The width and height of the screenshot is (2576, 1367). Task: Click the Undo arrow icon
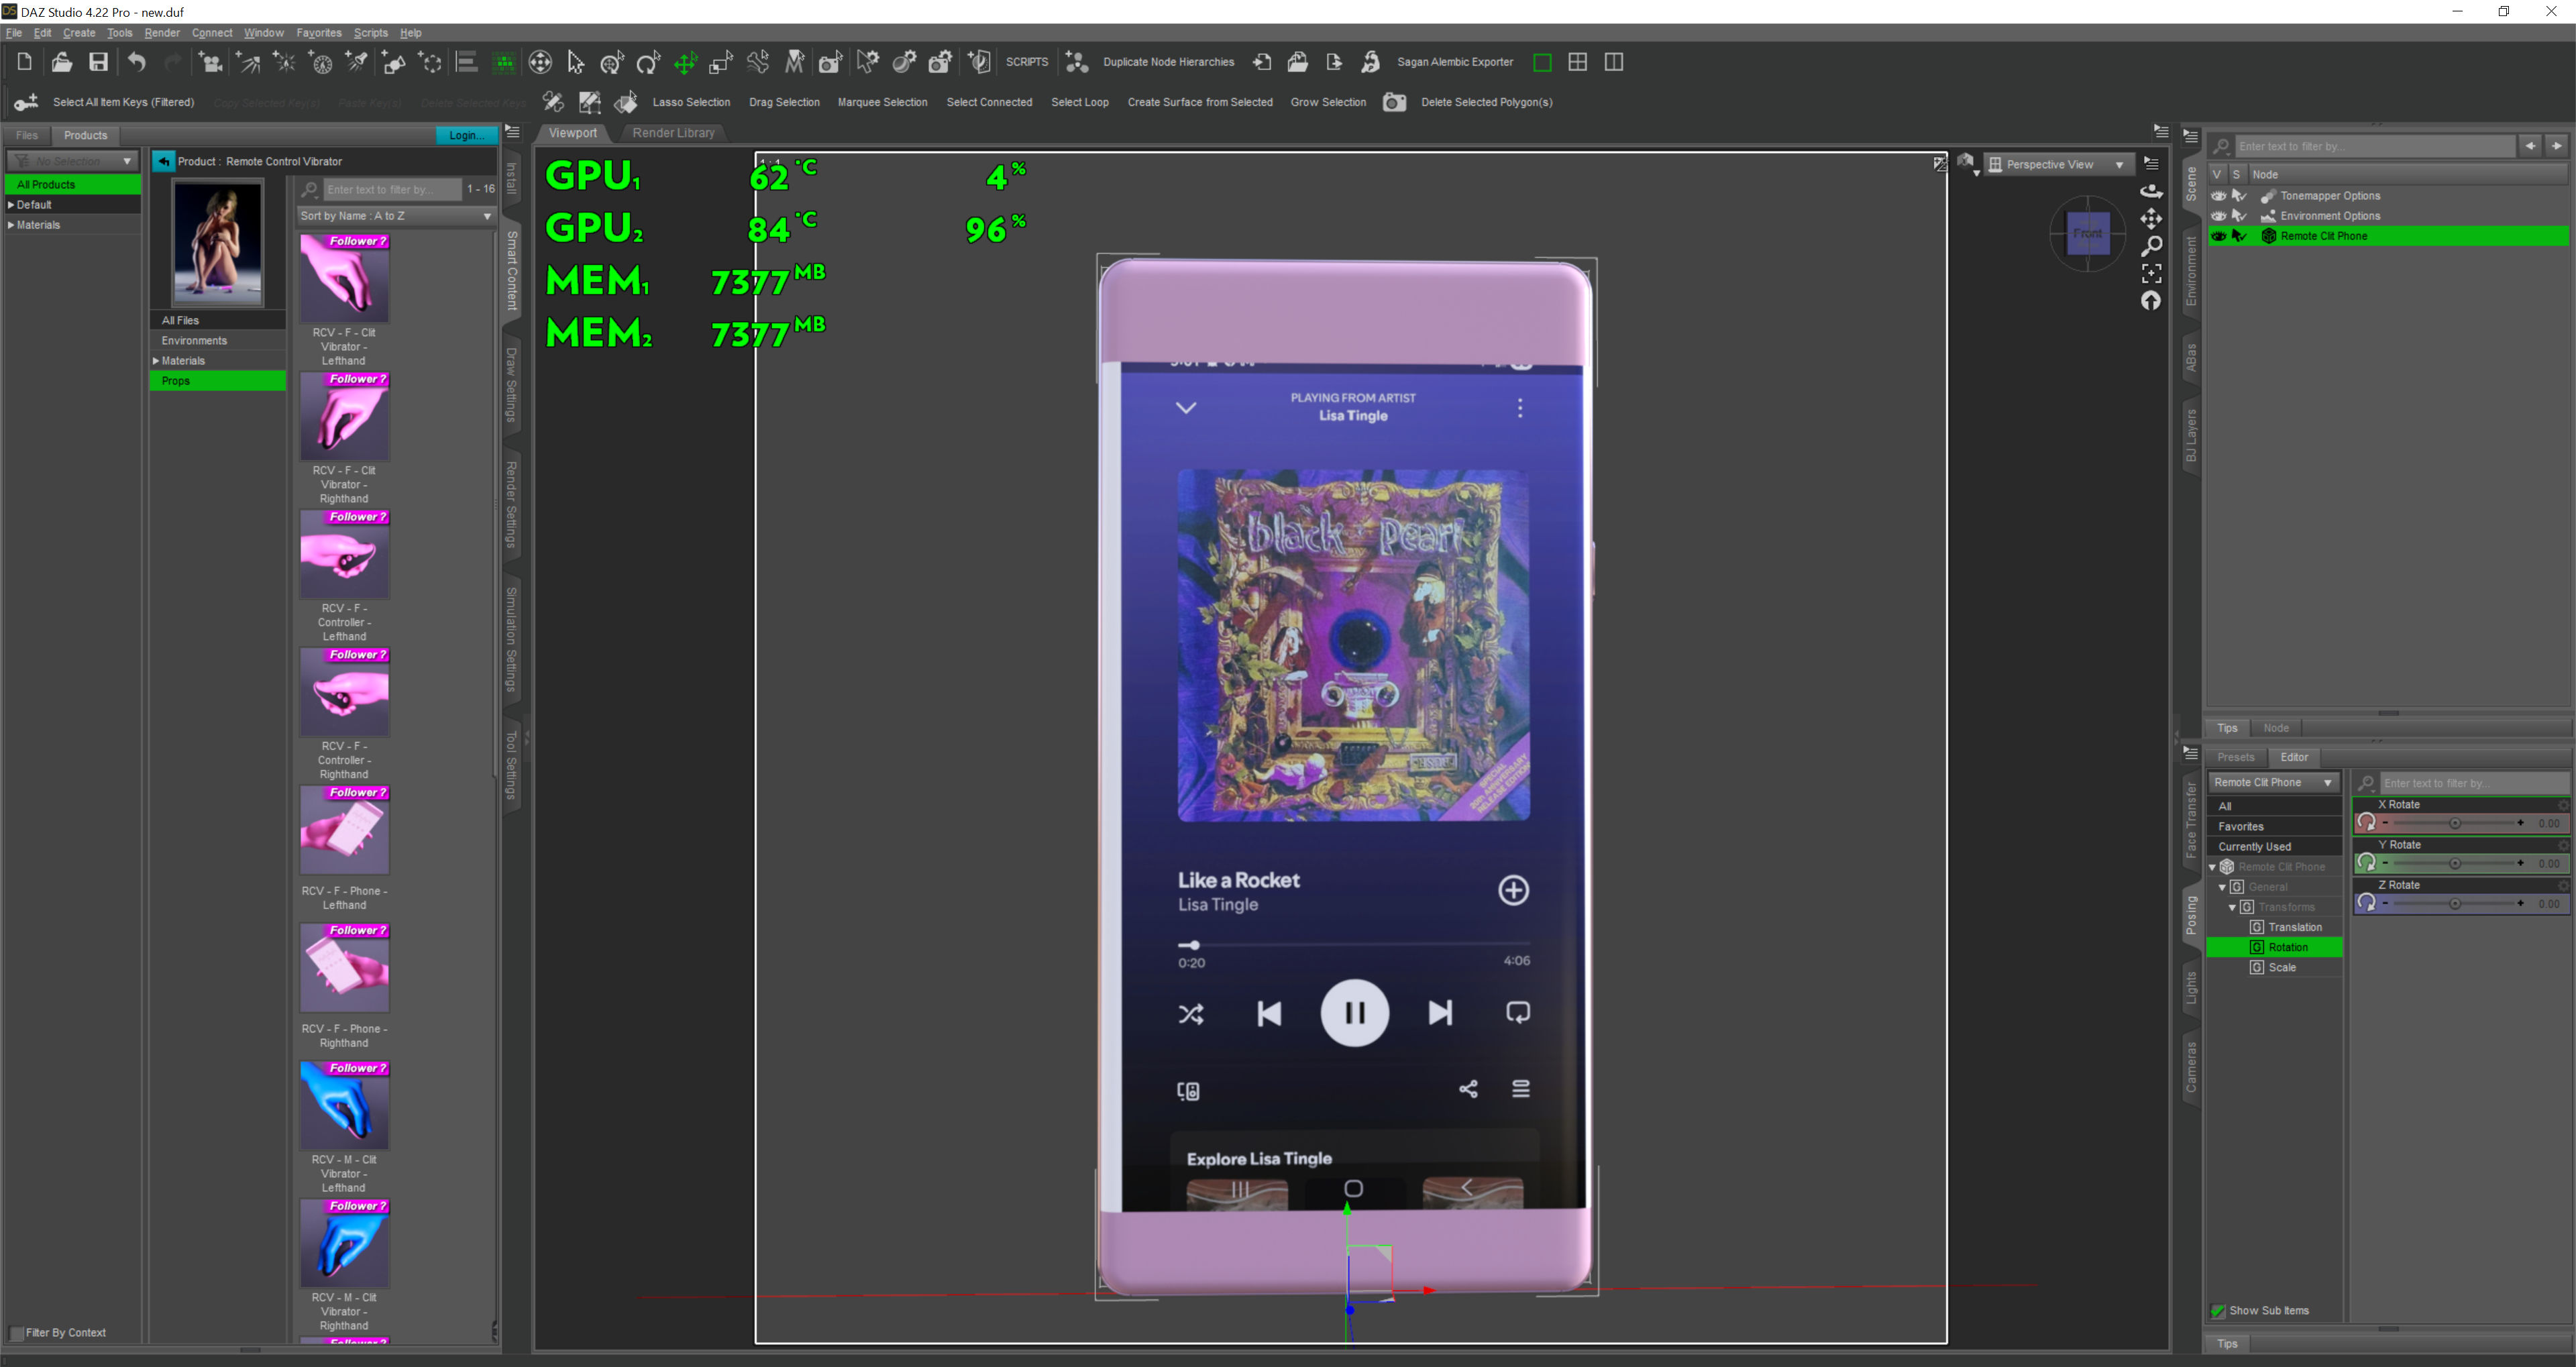(137, 63)
